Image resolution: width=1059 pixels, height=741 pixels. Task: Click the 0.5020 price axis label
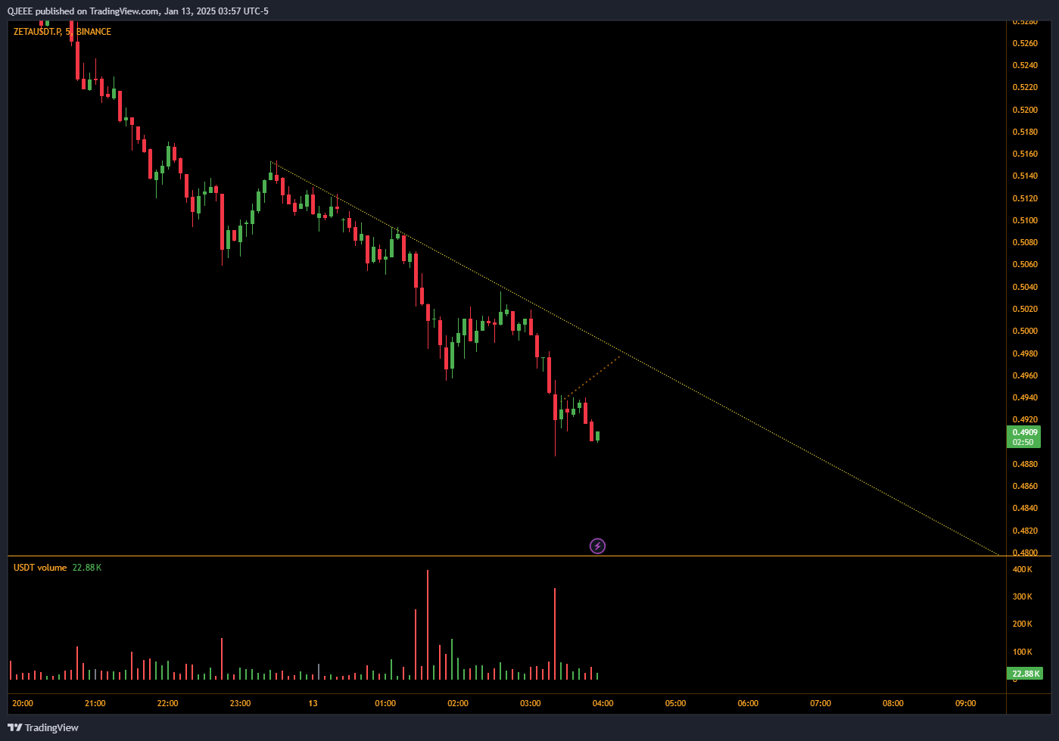click(x=1025, y=309)
